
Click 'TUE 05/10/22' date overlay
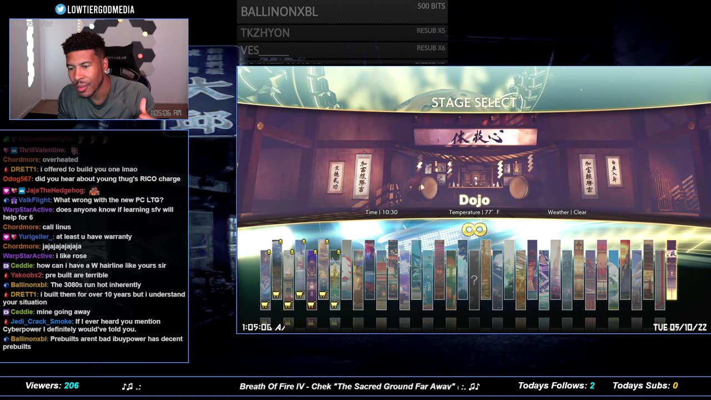pyautogui.click(x=680, y=327)
